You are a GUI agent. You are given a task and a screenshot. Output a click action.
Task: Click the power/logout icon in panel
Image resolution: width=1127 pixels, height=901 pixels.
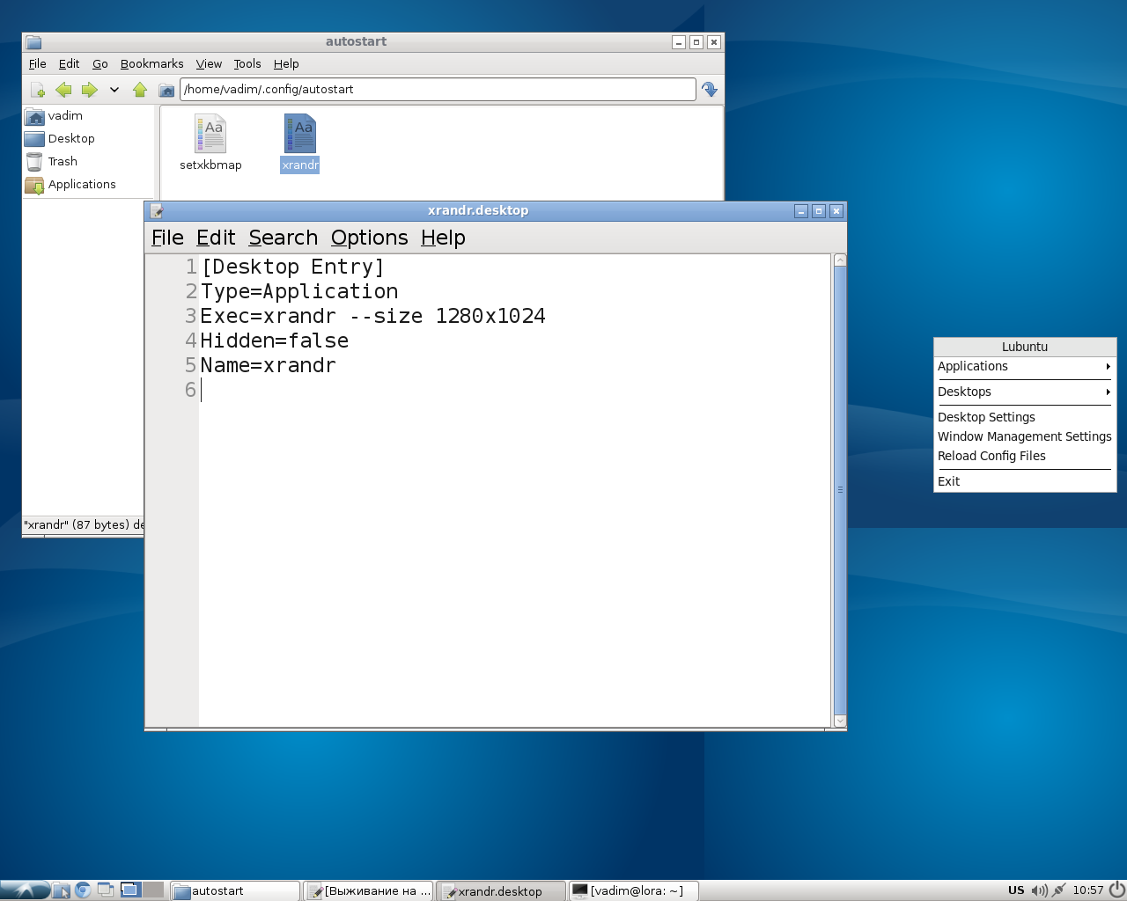pyautogui.click(x=1116, y=890)
